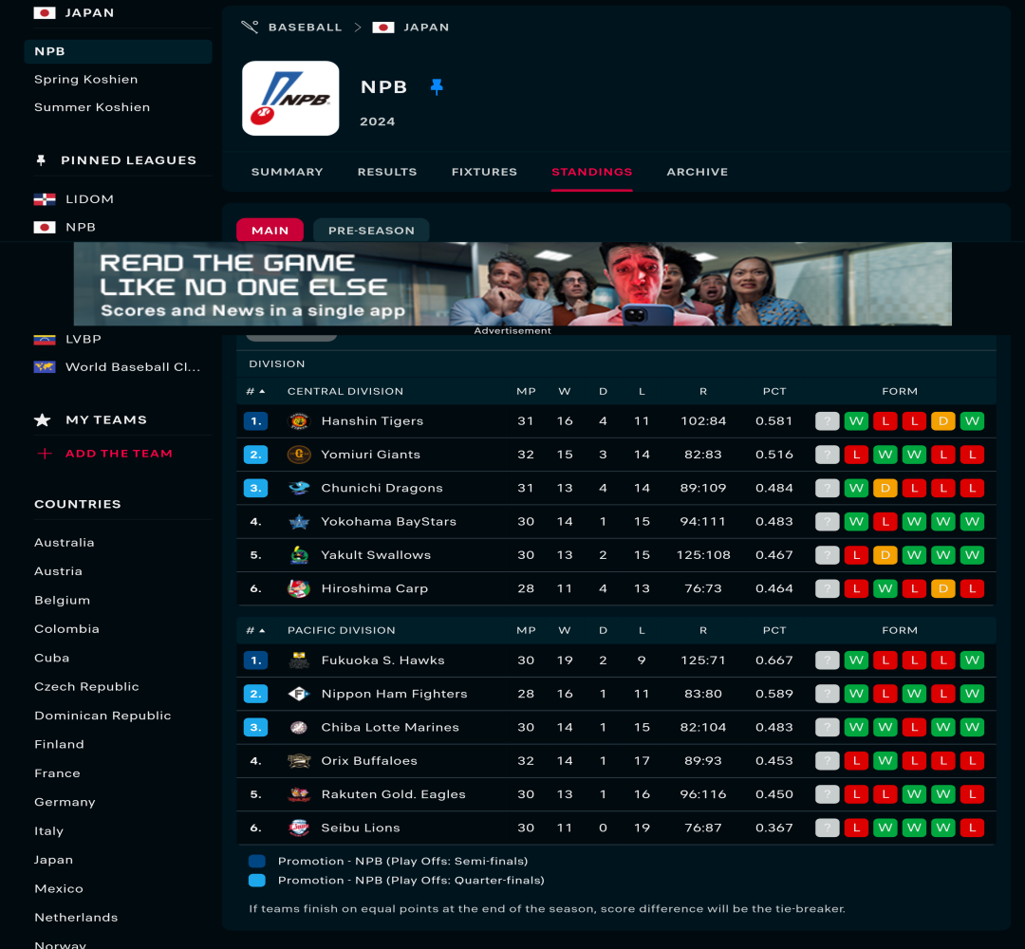
Task: Click Add The Team link
Action: pyautogui.click(x=119, y=454)
